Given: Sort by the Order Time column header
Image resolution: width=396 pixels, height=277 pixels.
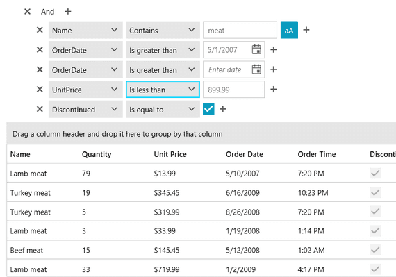Looking at the screenshot, I should point(317,154).
